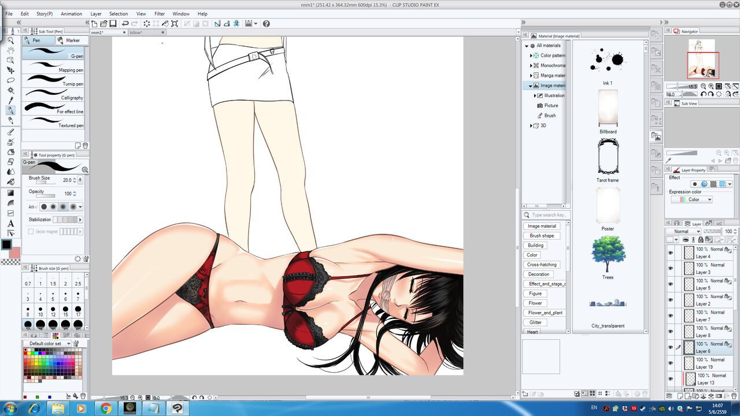Click the Open file toolbar icon

pyautogui.click(x=103, y=24)
